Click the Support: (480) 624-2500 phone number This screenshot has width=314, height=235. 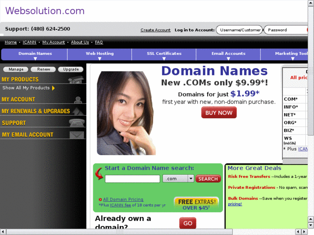[38, 29]
